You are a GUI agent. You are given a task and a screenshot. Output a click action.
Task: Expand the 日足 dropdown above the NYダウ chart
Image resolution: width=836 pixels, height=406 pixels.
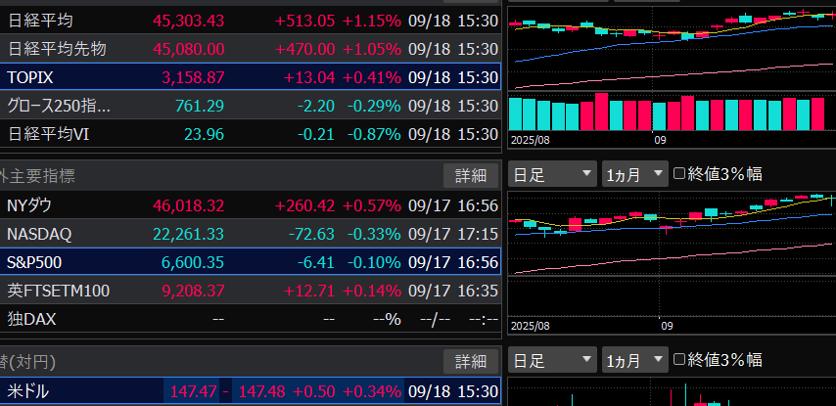pos(552,174)
